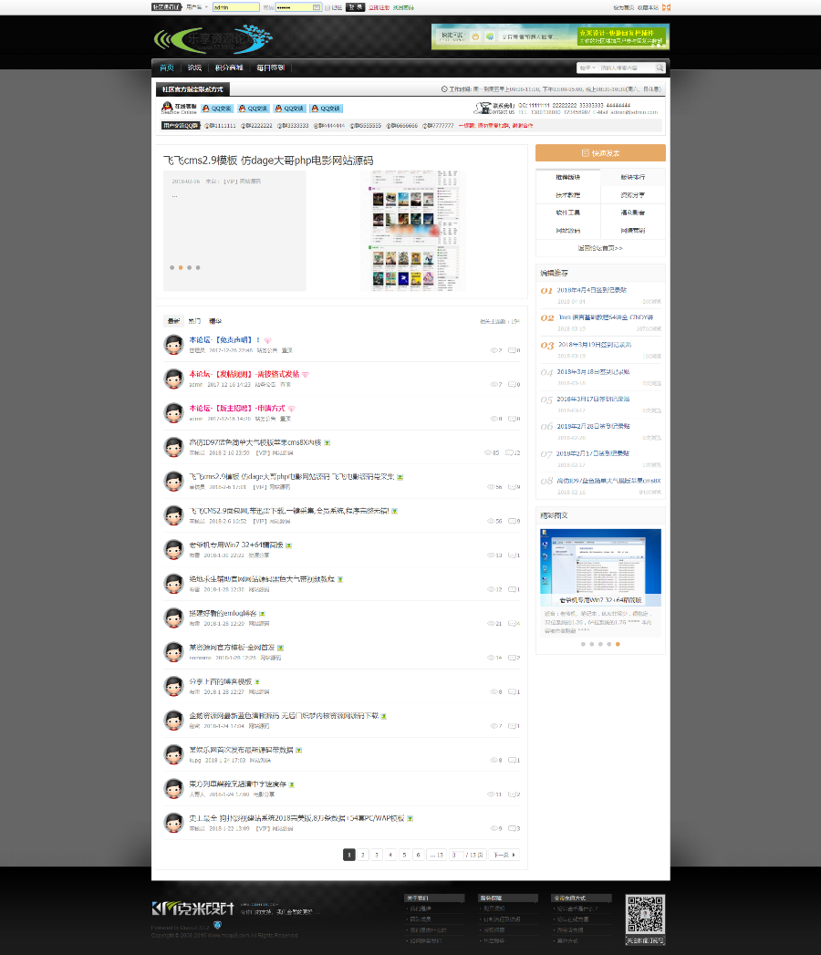This screenshot has height=955, width=821.
Task: Select second dot of the slideshow
Action: (x=181, y=267)
